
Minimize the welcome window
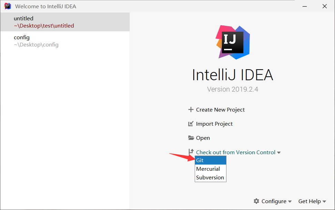click(x=305, y=7)
